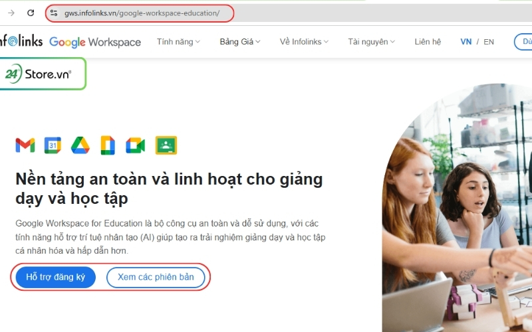Click the browser forward arrow
Screen dimensions: 532x332
pyautogui.click(x=11, y=13)
